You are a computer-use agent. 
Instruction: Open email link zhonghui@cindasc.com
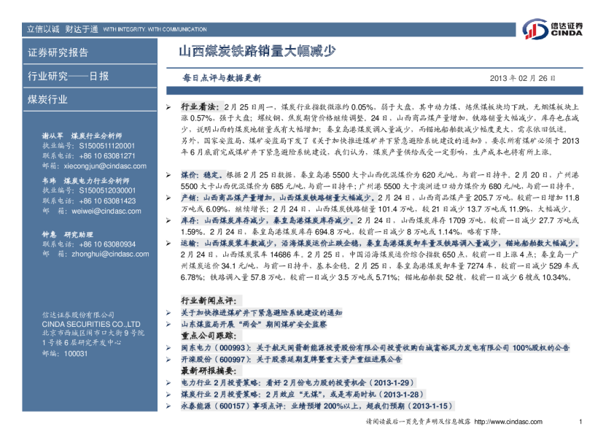(x=93, y=254)
